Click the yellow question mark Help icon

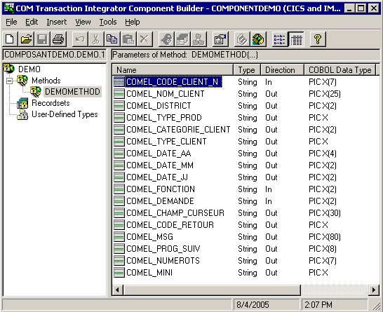coord(318,39)
